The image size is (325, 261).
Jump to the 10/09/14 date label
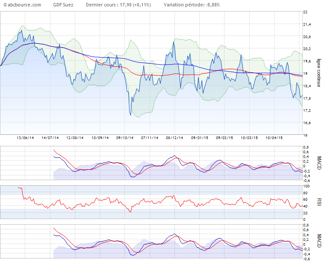click(x=100, y=138)
